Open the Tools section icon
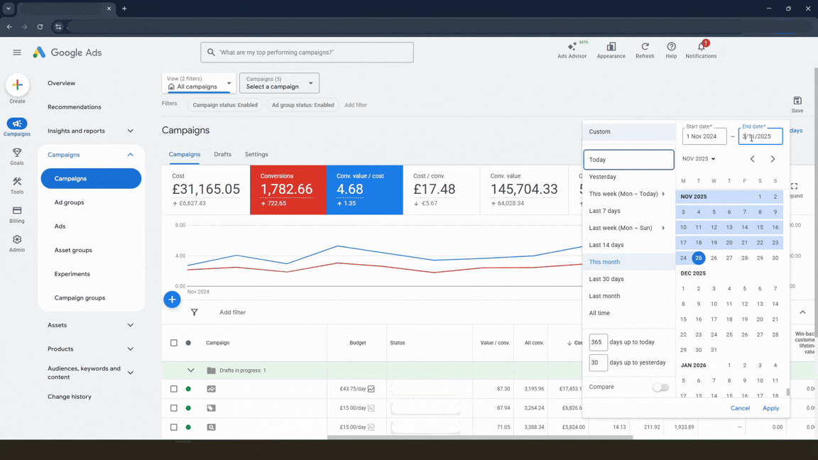Viewport: 818px width, 460px height. point(17,185)
